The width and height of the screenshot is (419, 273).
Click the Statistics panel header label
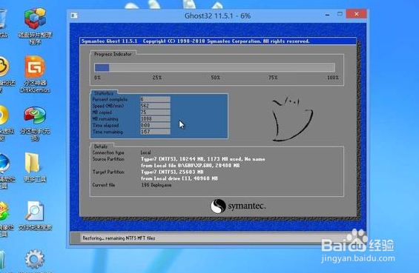104,93
